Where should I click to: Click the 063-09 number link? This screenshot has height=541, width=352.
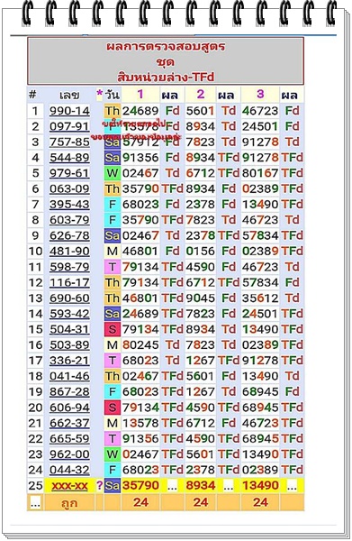click(x=69, y=189)
